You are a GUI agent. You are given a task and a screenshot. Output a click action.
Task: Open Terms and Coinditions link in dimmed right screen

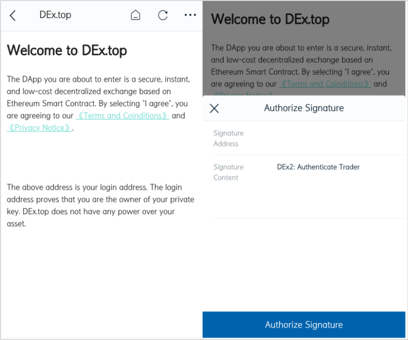coord(325,84)
